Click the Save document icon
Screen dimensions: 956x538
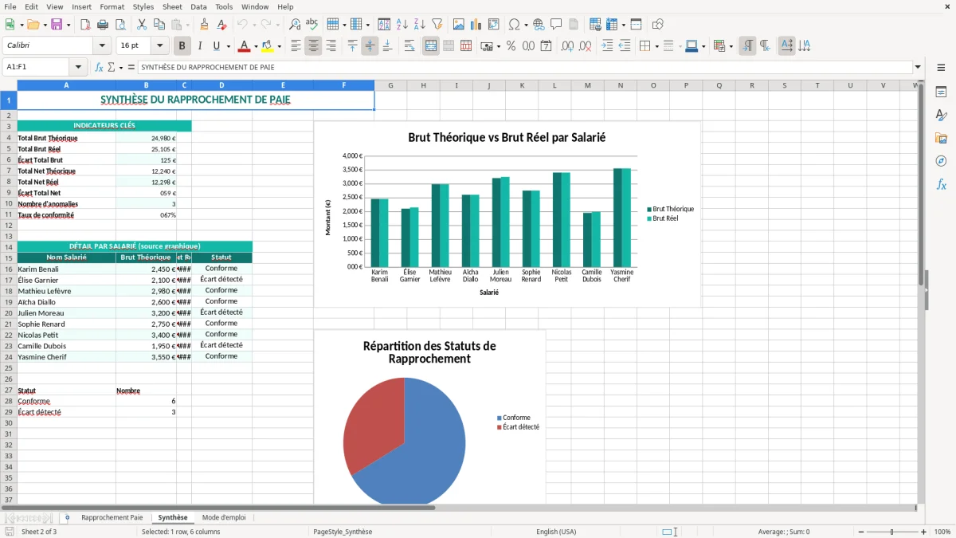point(56,25)
